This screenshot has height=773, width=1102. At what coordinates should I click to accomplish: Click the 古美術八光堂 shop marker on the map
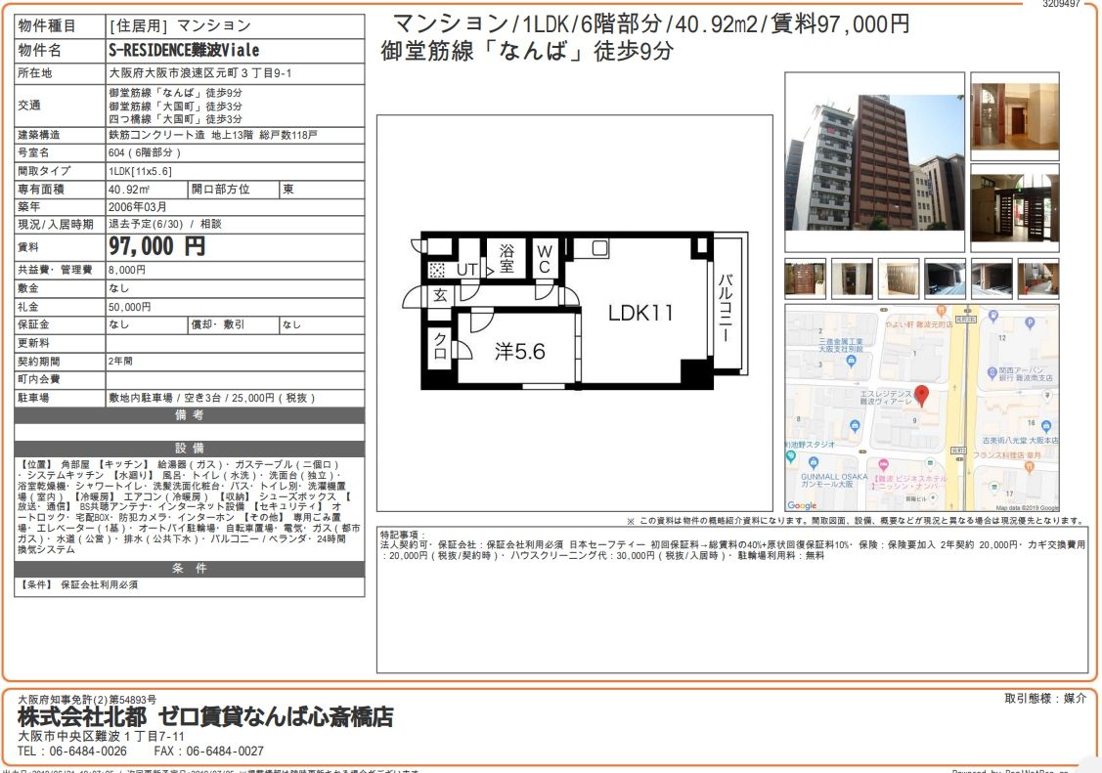(x=1046, y=426)
